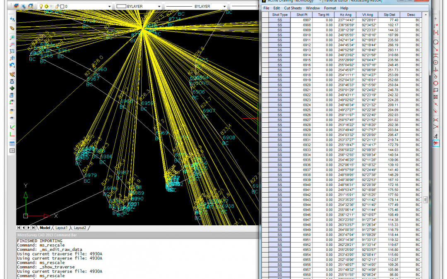
Task: Click the traverse editor vertical scrollbar thumb
Action: pyautogui.click(x=425, y=200)
